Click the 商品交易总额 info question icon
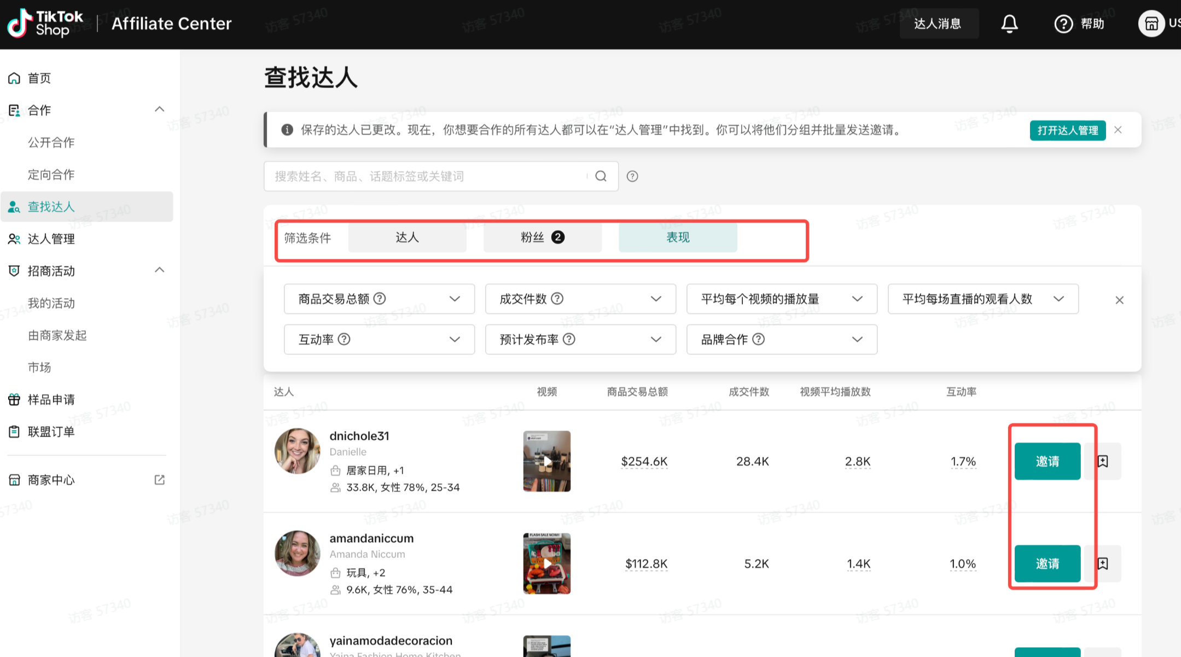 380,299
